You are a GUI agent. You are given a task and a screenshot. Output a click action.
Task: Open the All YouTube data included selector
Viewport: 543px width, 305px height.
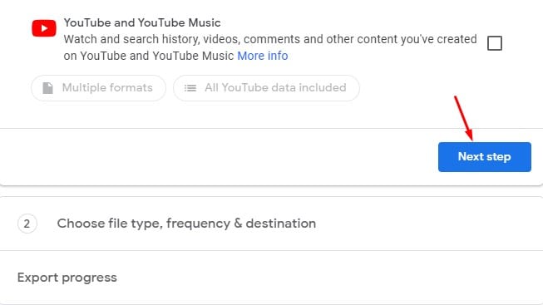[x=266, y=88]
